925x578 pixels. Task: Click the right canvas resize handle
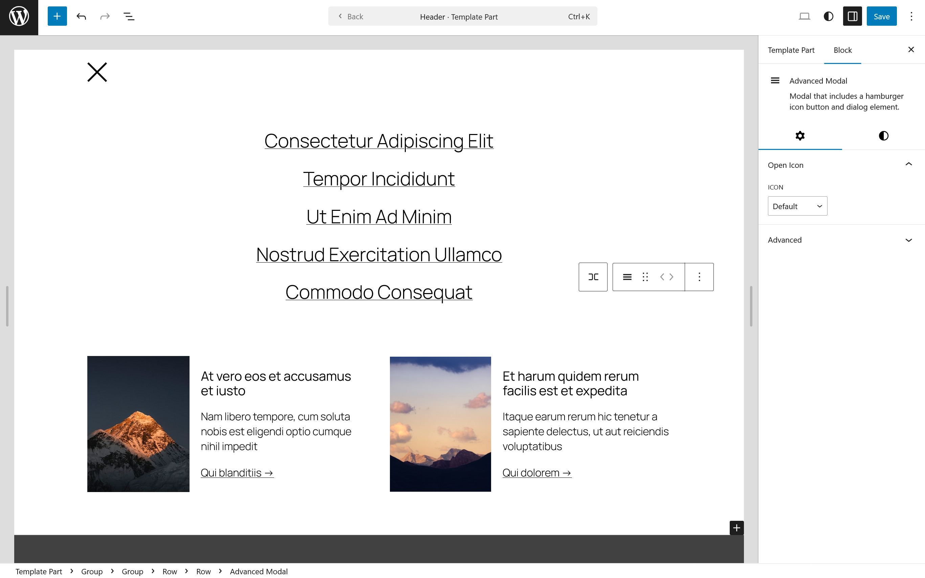[751, 306]
